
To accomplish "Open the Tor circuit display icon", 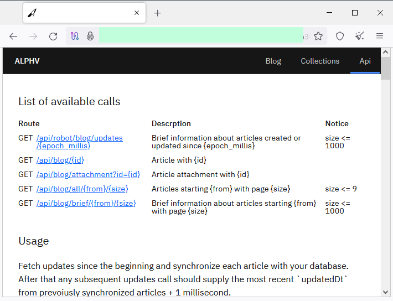I will [75, 36].
